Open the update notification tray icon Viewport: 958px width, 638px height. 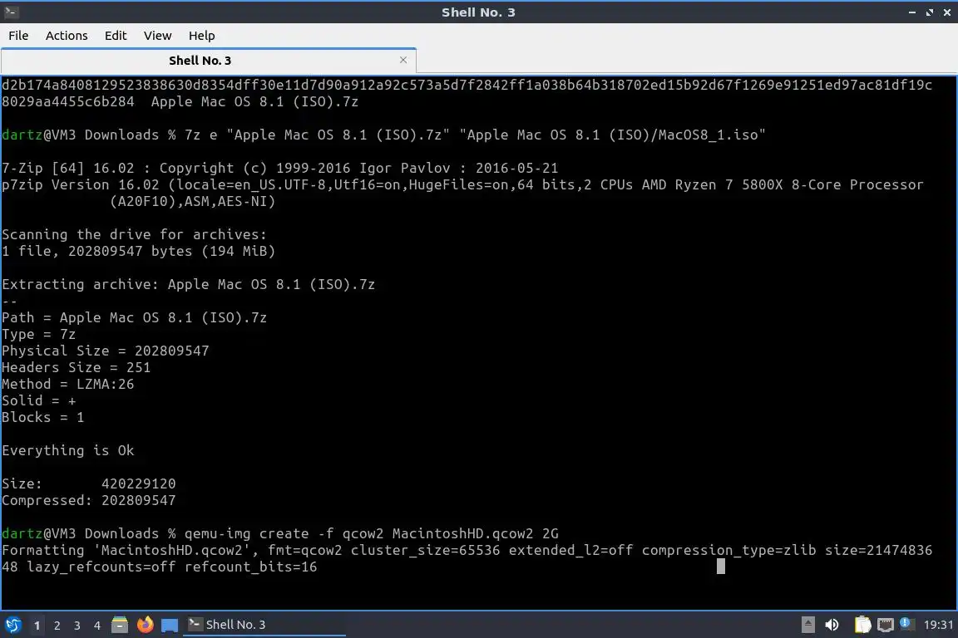coord(906,624)
